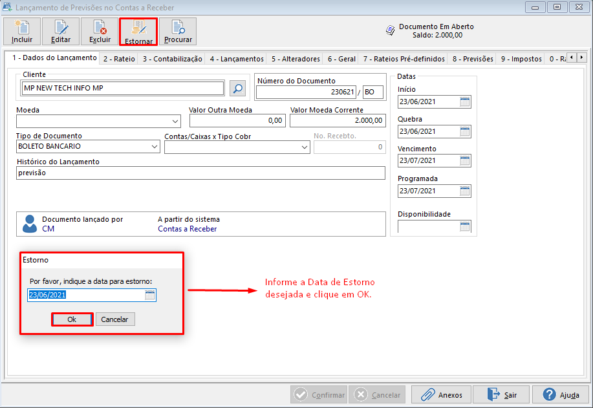
Task: Click the Cliente name field
Action: 123,88
